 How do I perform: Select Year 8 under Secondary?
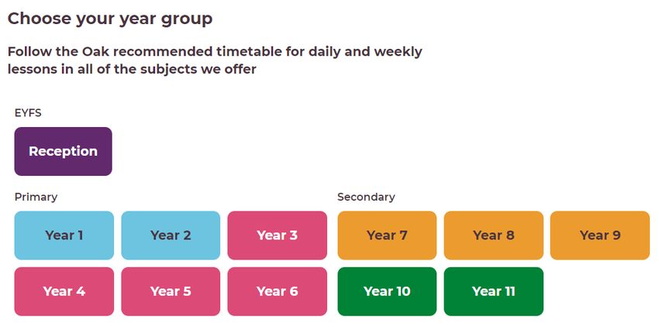[x=493, y=236]
